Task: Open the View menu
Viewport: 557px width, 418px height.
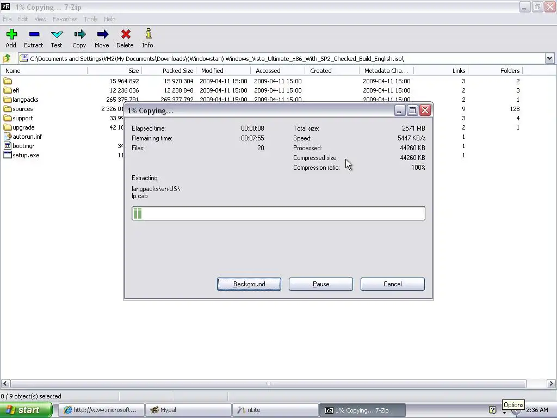Action: pyautogui.click(x=40, y=19)
